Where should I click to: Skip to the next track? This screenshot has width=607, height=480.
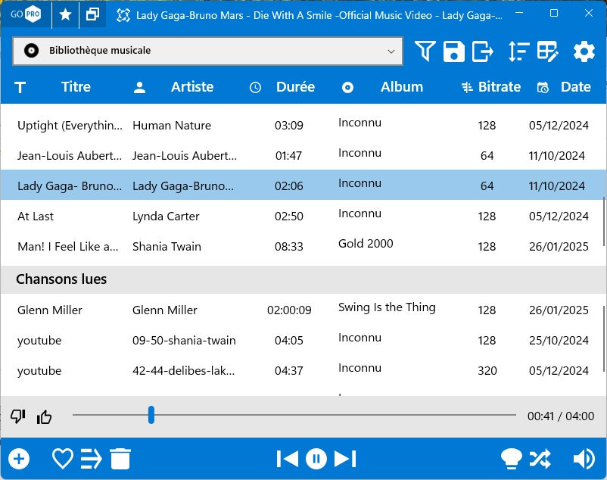(345, 459)
